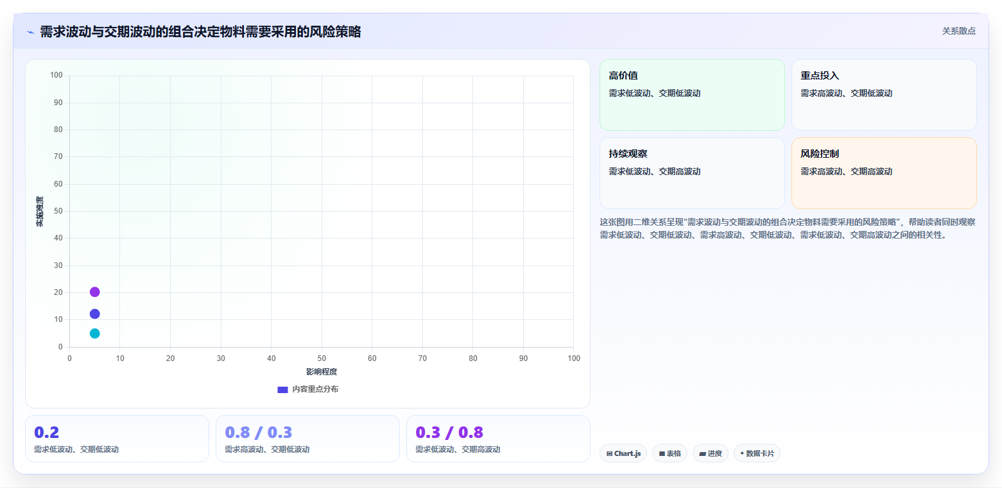Click the 实施难度 y-axis title

pyautogui.click(x=40, y=212)
